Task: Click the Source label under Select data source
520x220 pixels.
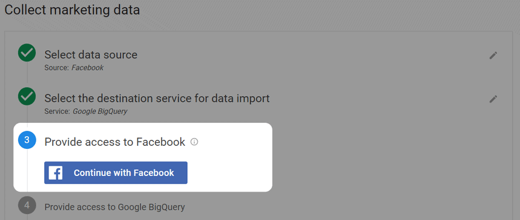Action: coord(57,68)
